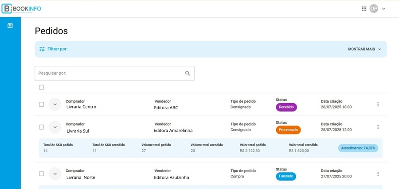Image resolution: width=399 pixels, height=189 pixels.
Task: Toggle the select all orders checkbox
Action: tap(42, 87)
